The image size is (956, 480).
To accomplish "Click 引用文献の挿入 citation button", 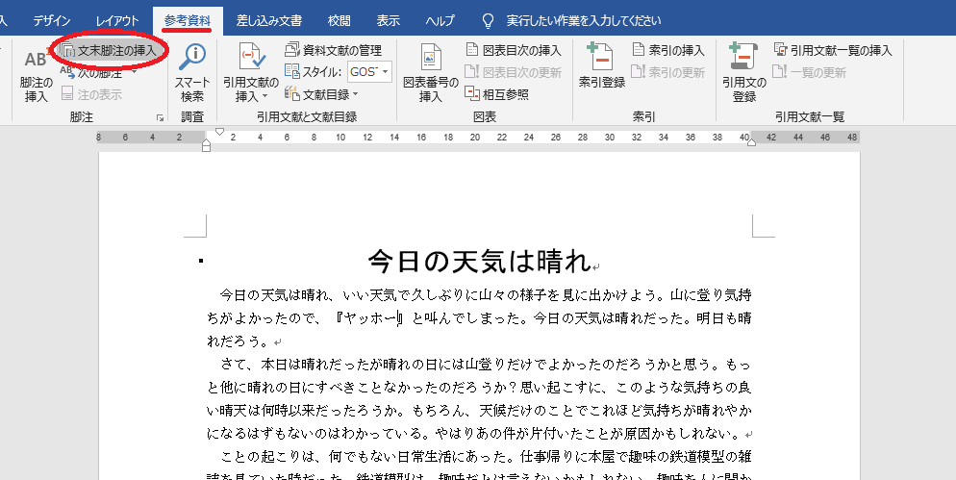I will click(251, 74).
